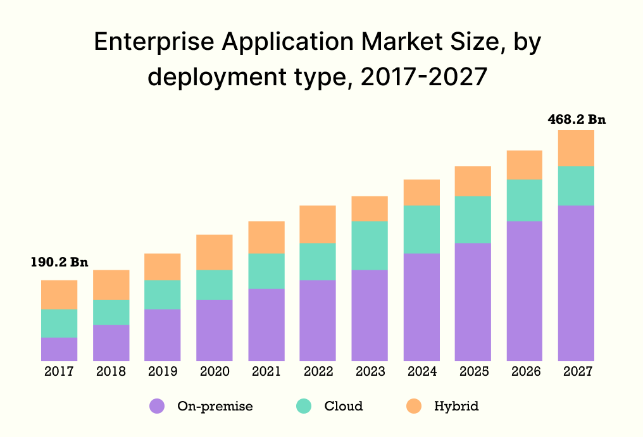Click the 2021 purple On-premise segment
This screenshot has height=437, width=643.
[266, 325]
